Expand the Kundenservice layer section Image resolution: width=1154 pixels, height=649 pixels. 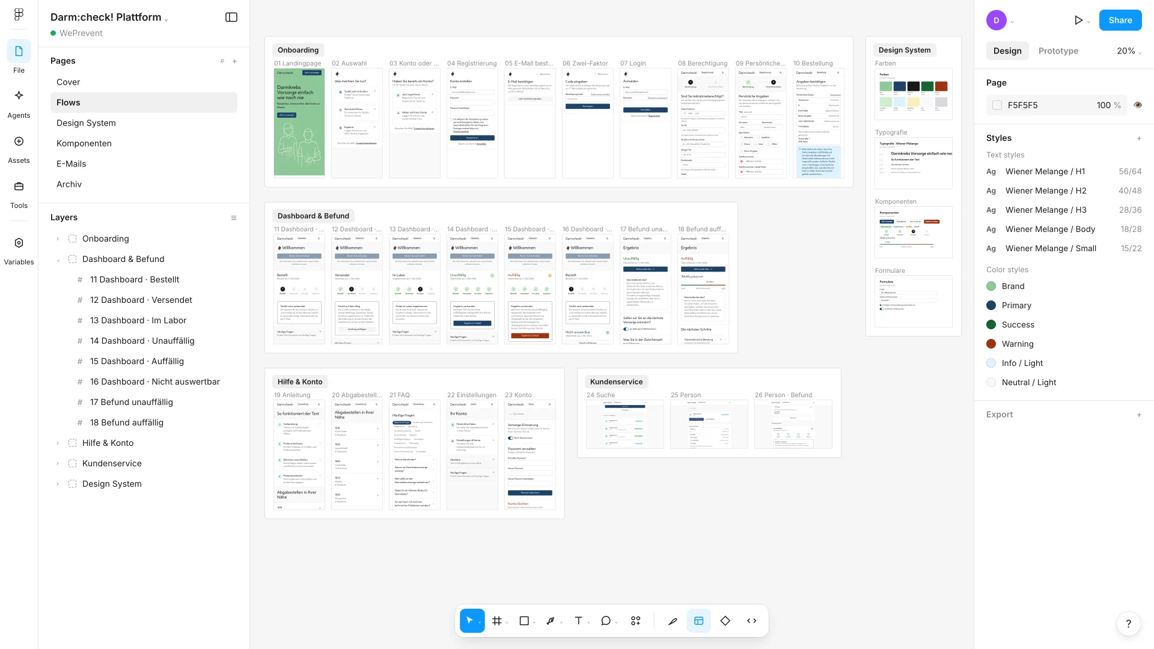pos(58,463)
